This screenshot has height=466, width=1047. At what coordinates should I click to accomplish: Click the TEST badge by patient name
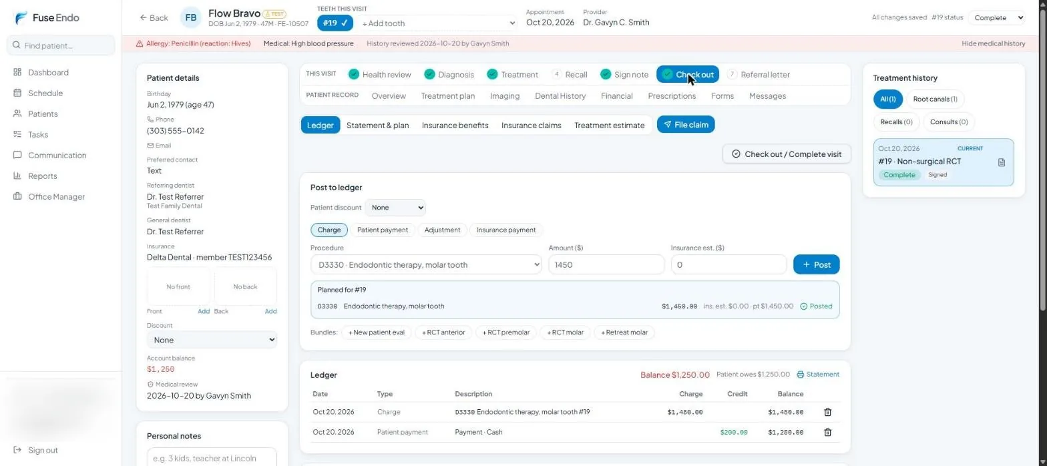274,13
